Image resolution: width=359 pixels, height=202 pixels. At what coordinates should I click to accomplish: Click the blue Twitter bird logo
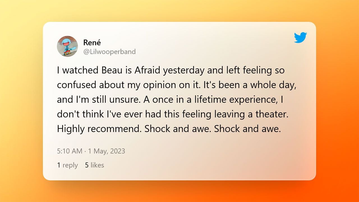[300, 38]
